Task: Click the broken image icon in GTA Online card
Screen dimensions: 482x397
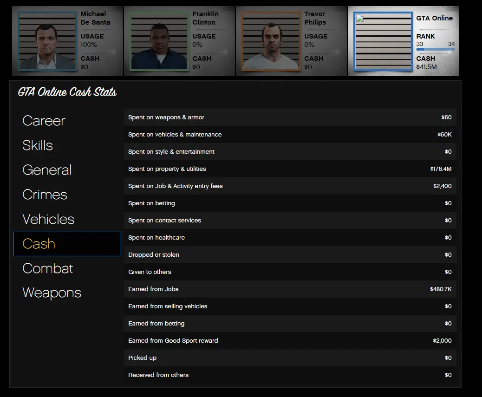Action: (360, 18)
